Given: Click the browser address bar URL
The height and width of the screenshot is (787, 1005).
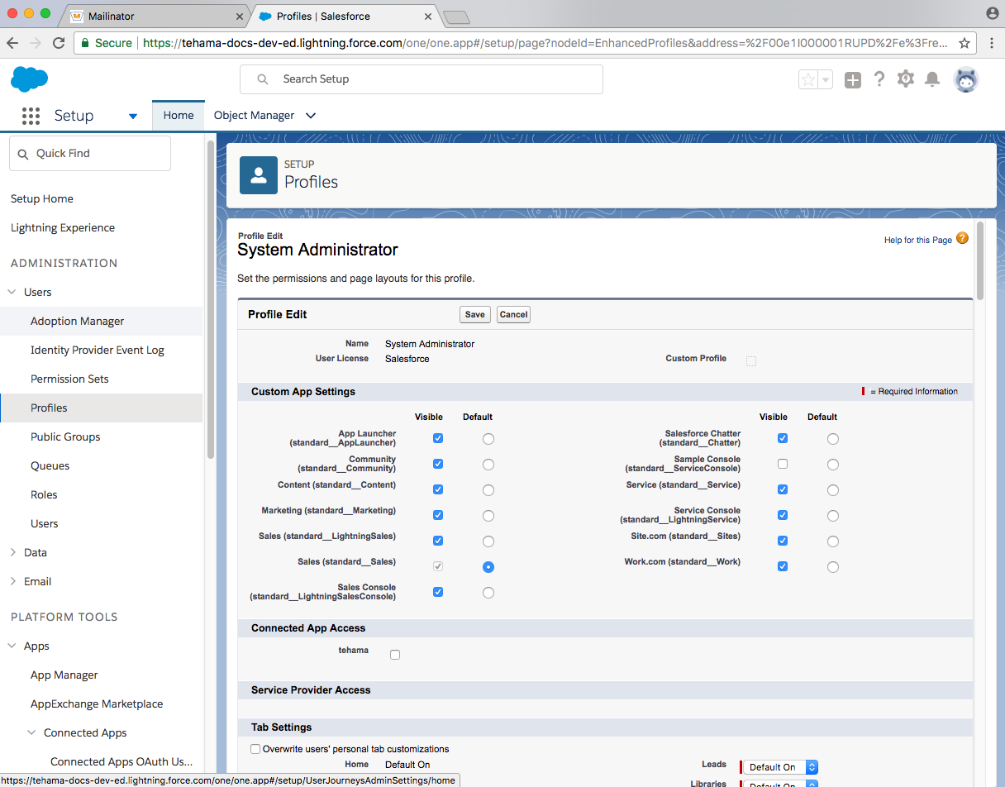Looking at the screenshot, I should pyautogui.click(x=547, y=43).
